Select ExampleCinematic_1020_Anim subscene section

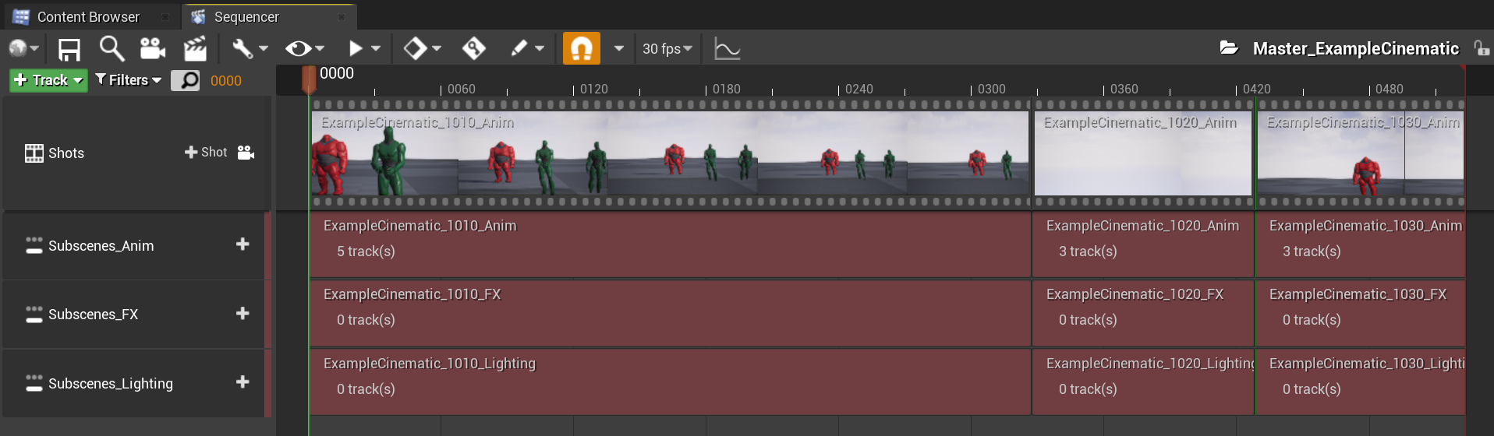pos(1144,244)
